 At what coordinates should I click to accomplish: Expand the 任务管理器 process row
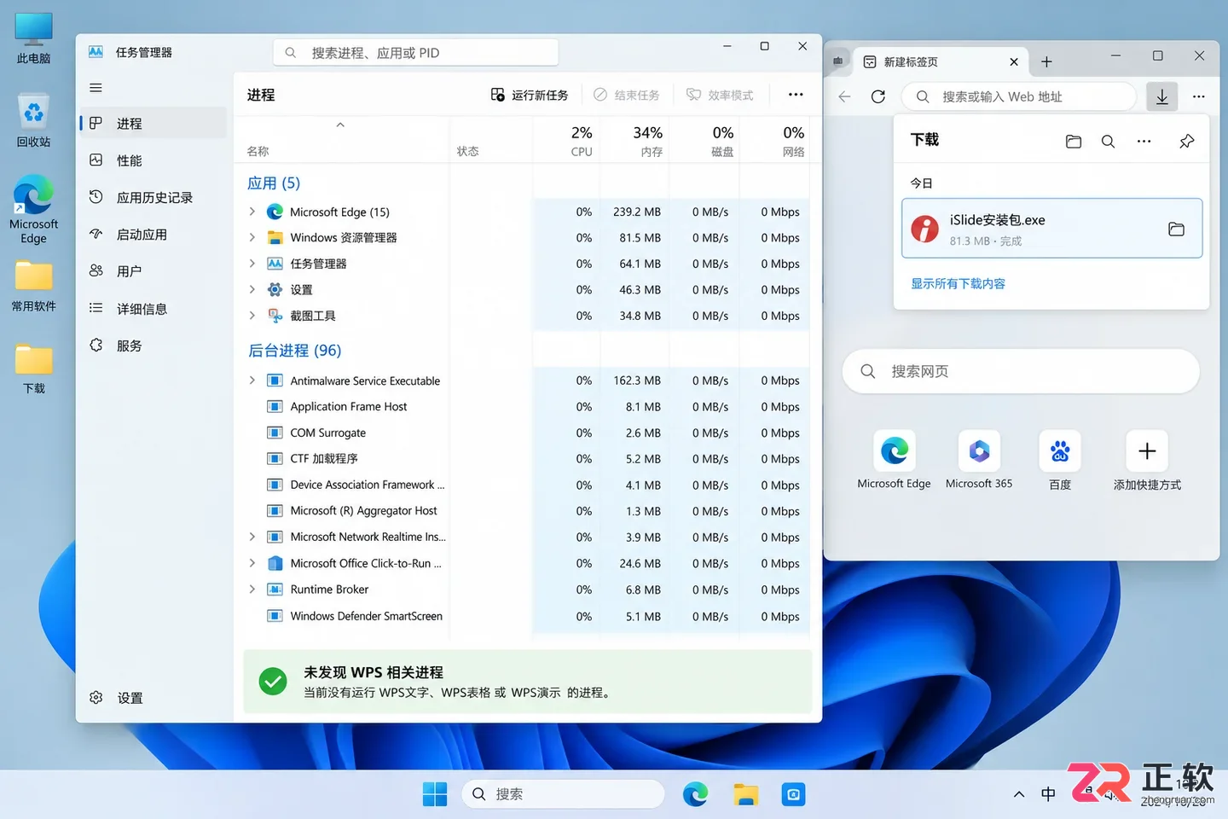(252, 264)
